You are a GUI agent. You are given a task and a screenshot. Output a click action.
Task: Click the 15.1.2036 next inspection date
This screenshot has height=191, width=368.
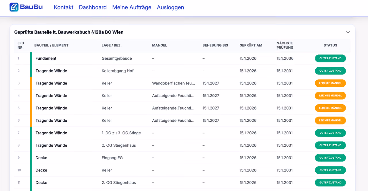(x=285, y=58)
